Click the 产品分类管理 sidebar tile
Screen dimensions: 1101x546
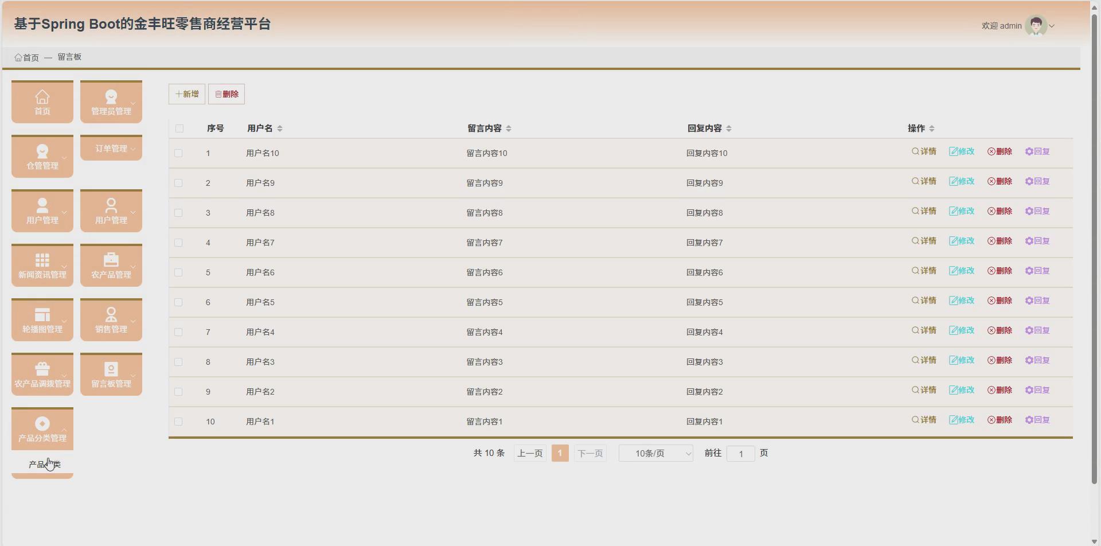(42, 428)
